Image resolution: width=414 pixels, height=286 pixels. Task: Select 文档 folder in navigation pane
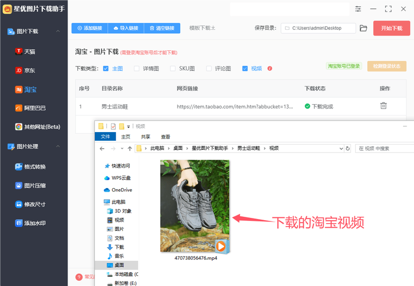point(116,238)
